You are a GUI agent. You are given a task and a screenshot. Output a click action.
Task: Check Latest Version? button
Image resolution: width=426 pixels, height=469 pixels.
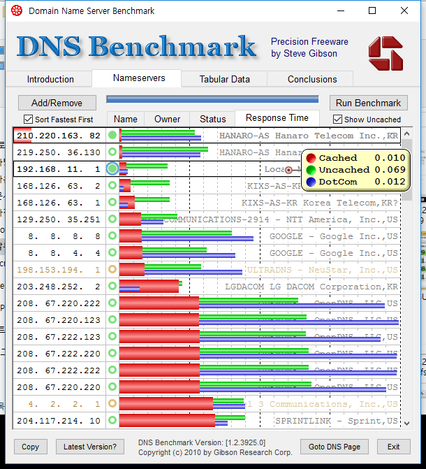click(x=90, y=447)
